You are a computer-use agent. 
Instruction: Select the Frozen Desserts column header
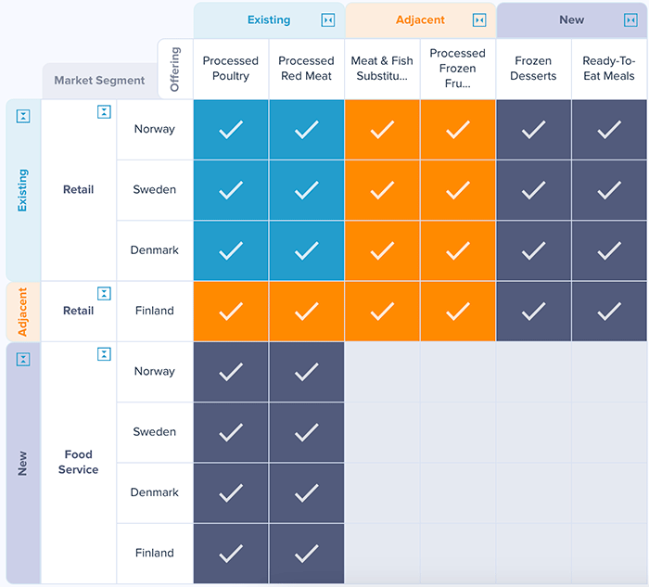[x=533, y=69]
